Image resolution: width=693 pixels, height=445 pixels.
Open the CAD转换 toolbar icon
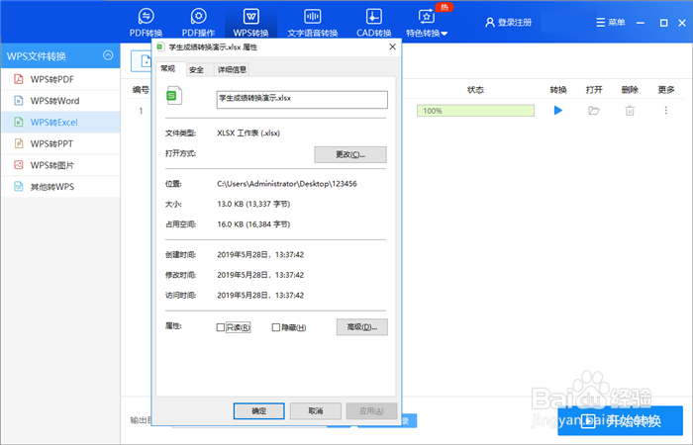[374, 17]
